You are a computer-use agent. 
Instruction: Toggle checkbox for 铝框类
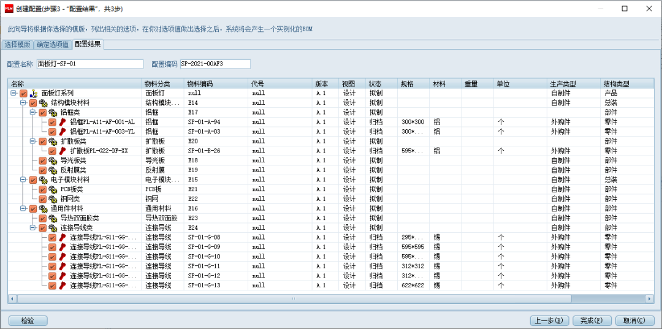(x=43, y=113)
